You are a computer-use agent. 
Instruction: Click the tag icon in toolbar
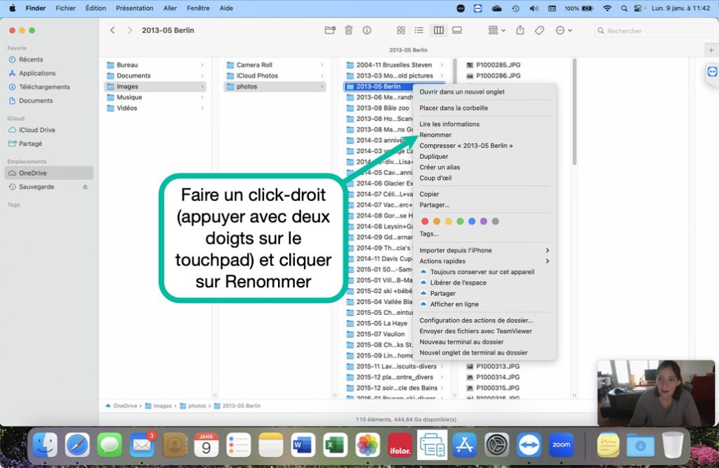(539, 30)
